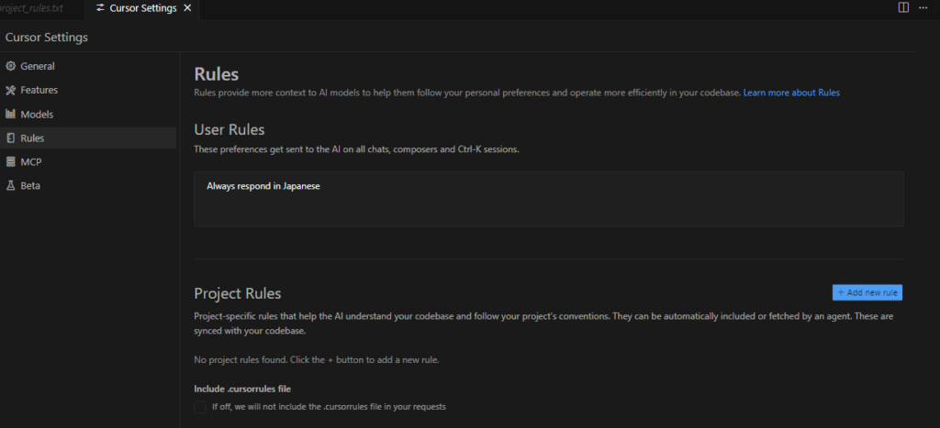This screenshot has width=940, height=428.
Task: Click the MCP server icon
Action: (x=10, y=161)
